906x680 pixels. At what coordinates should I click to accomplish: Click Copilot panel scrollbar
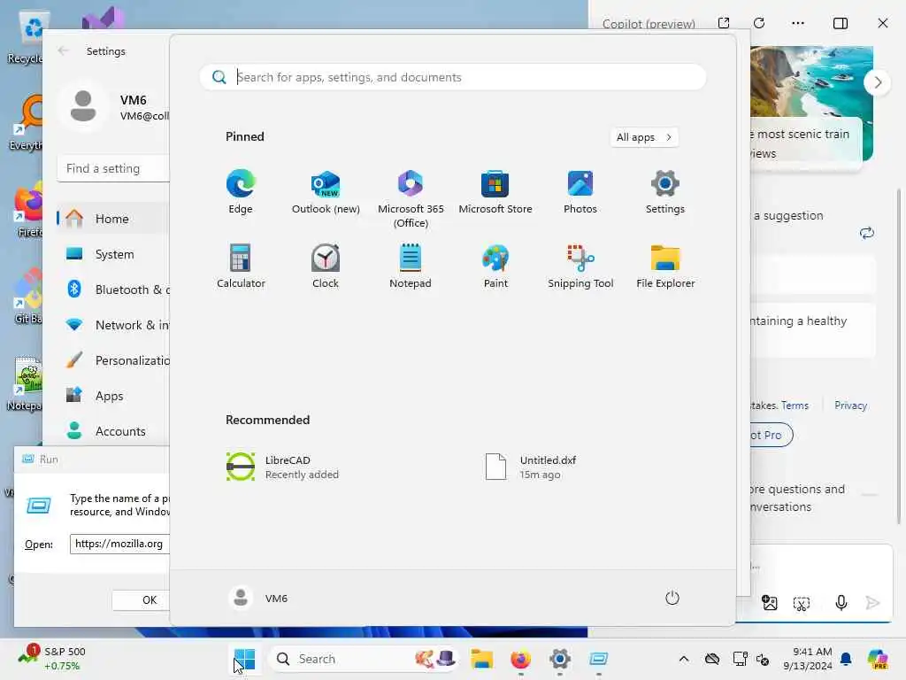[x=899, y=356]
